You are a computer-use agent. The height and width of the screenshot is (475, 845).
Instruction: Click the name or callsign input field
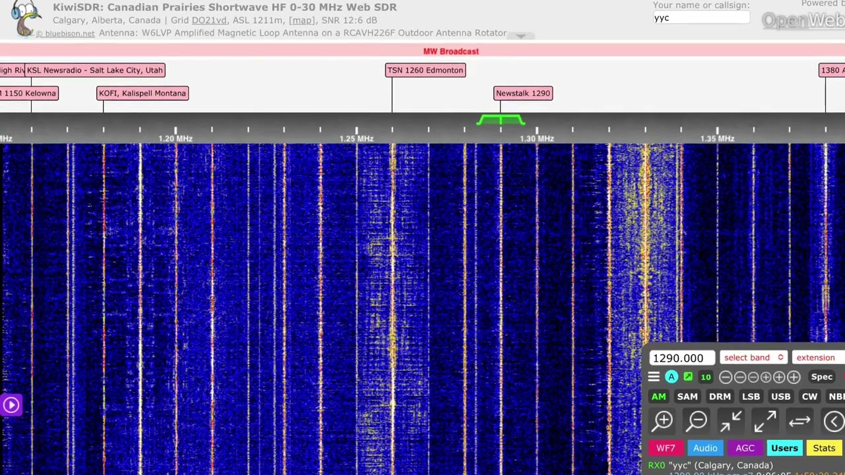(701, 18)
